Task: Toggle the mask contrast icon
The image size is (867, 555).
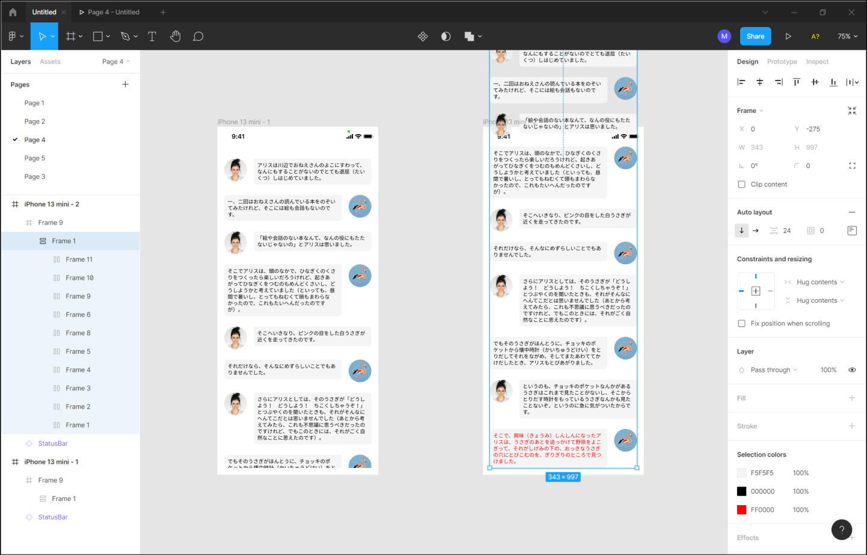Action: pos(446,37)
